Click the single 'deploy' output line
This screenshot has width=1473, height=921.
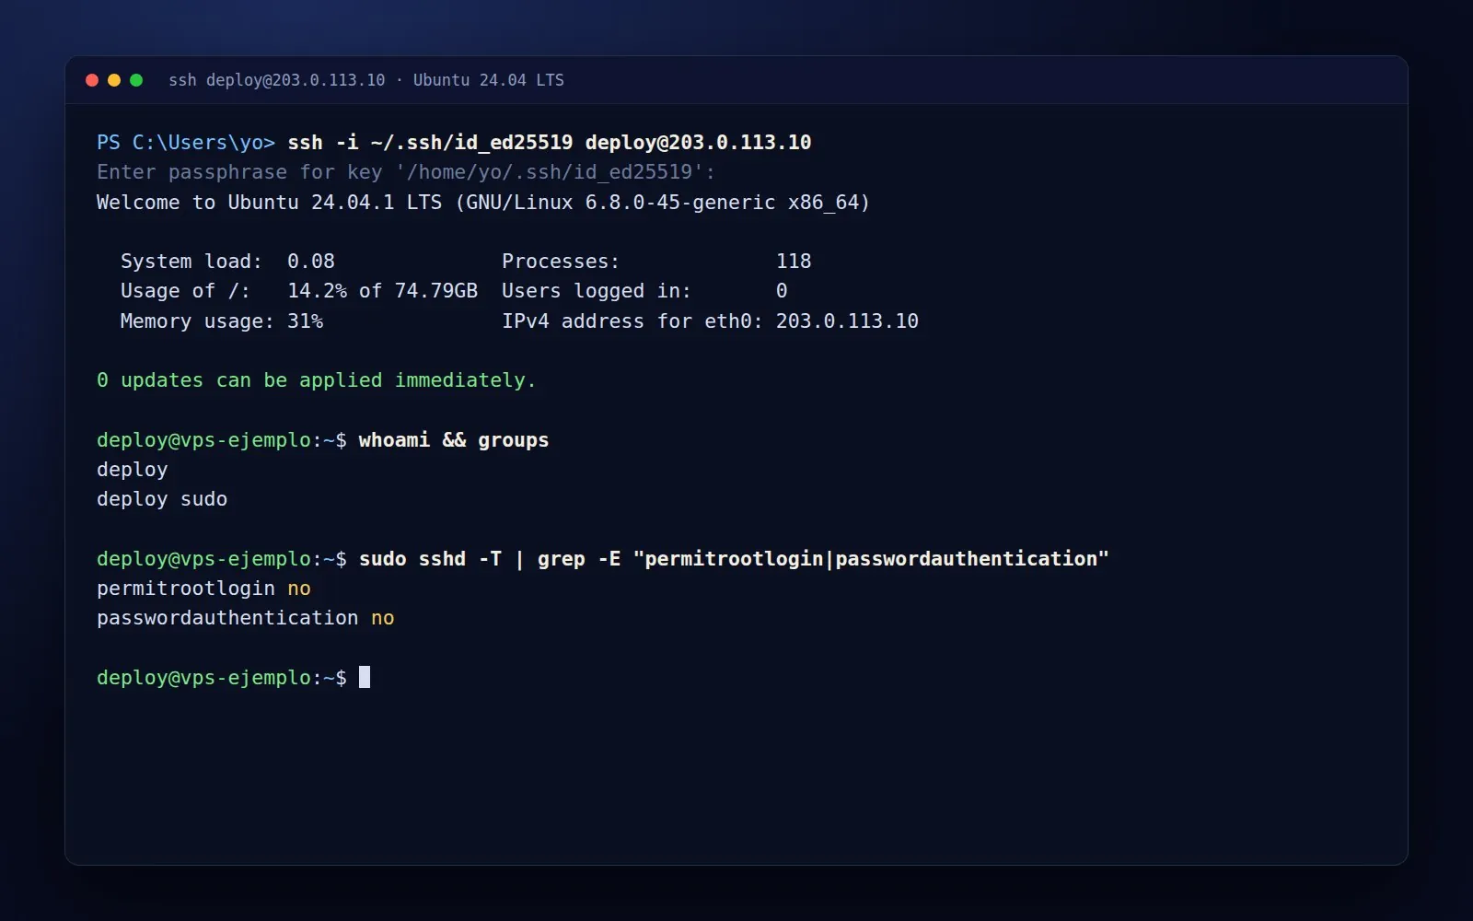[133, 470]
